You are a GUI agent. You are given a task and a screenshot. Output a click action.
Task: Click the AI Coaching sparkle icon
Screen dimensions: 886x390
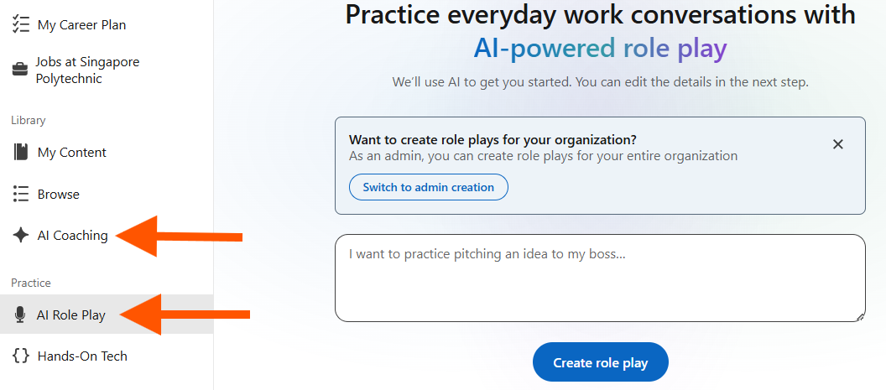[x=20, y=235]
